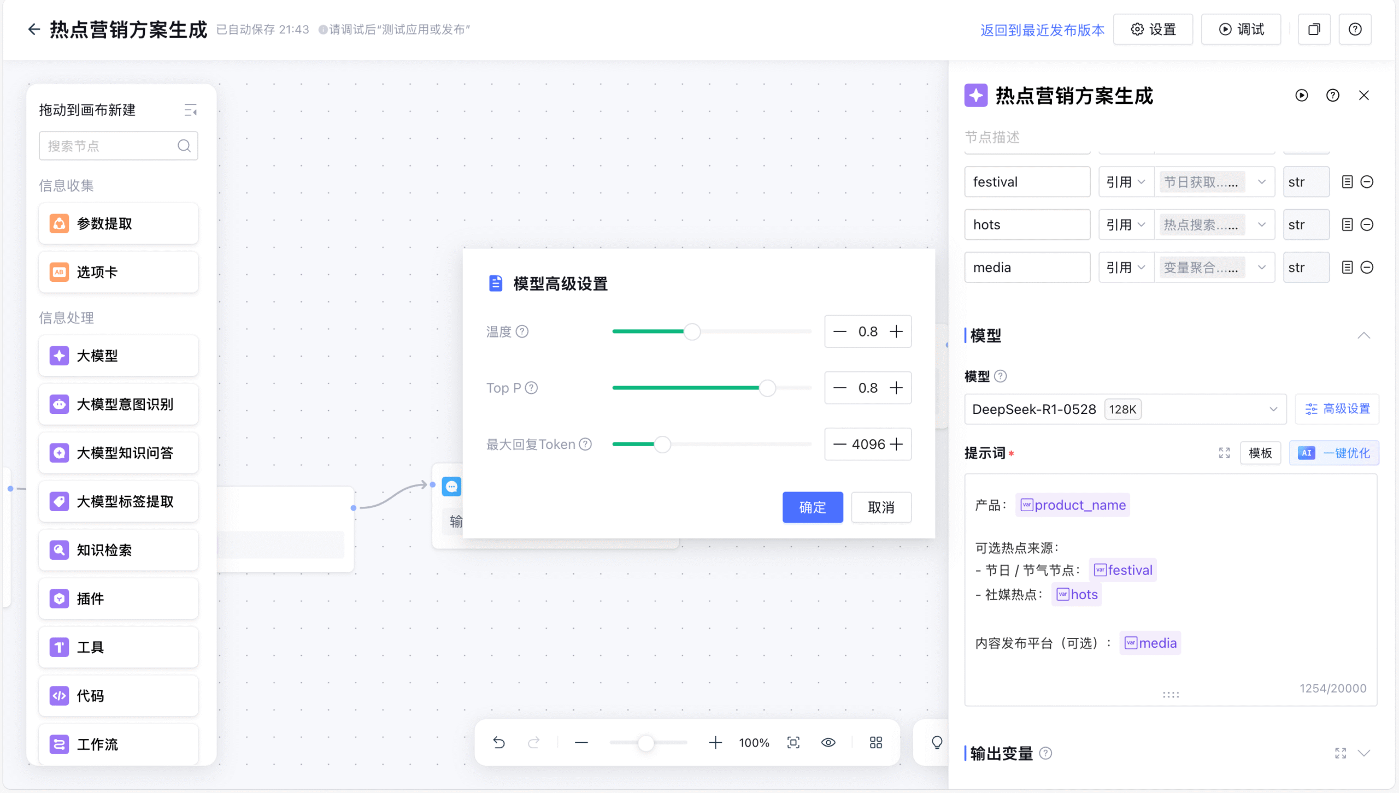The image size is (1399, 793).
Task: Click the 确定 button in dialog
Action: 812,507
